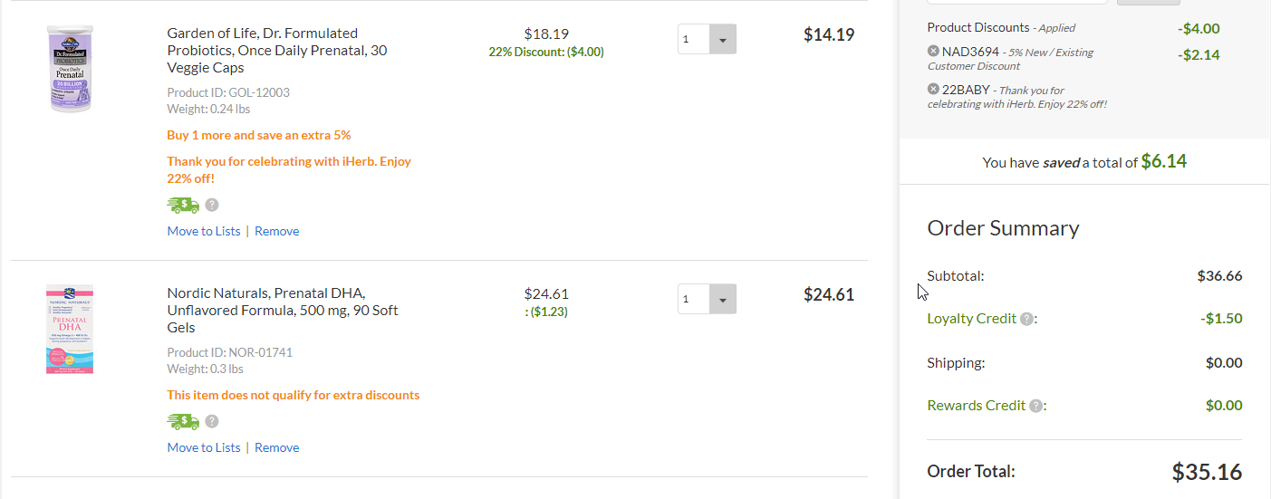
Task: Click the Garden of Life Prenatal bottle thumbnail
Action: (70, 69)
